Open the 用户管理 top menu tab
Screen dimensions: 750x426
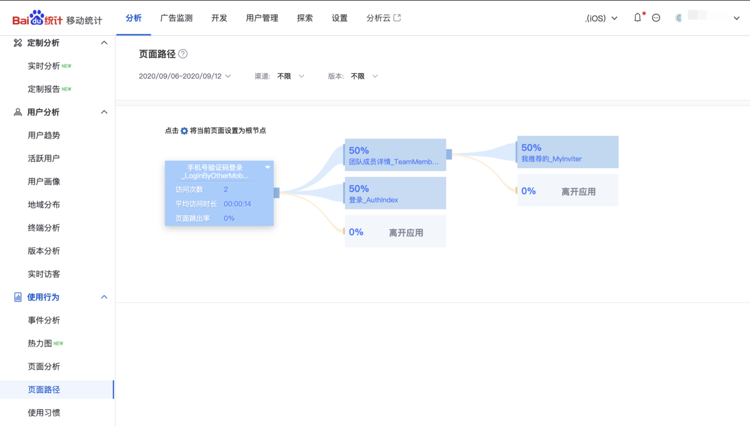262,18
